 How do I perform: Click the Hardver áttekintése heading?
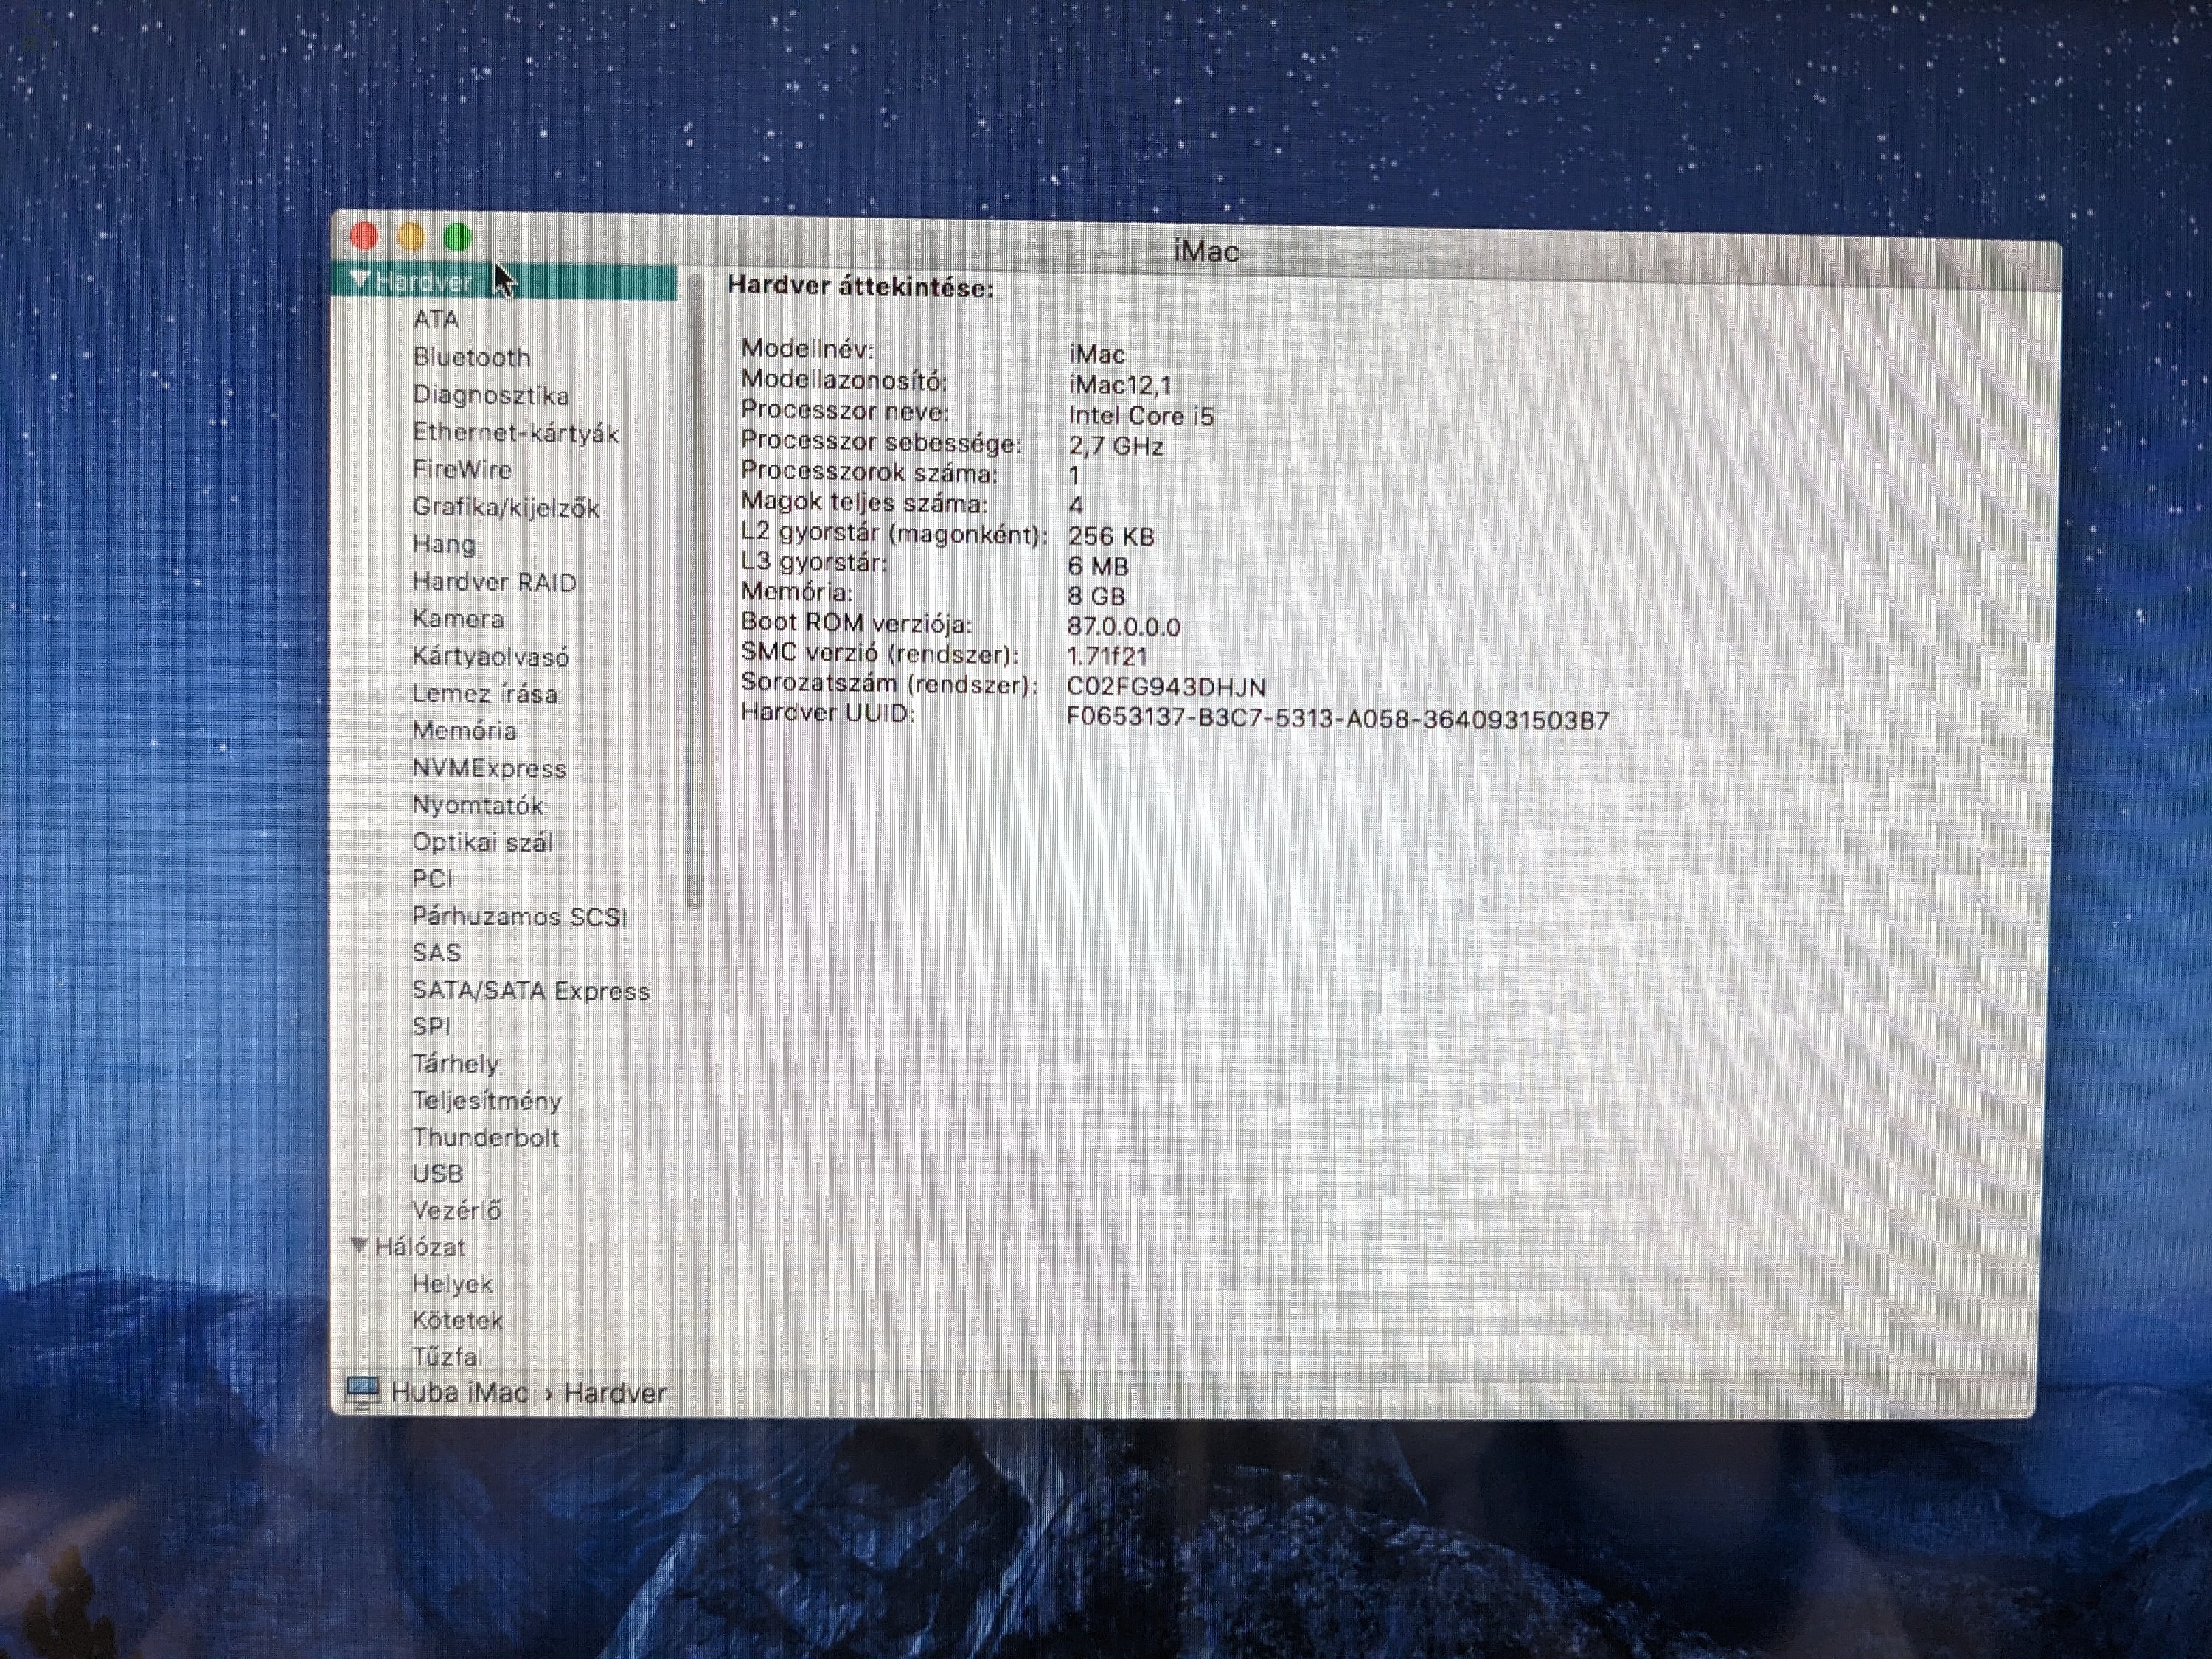pyautogui.click(x=860, y=287)
